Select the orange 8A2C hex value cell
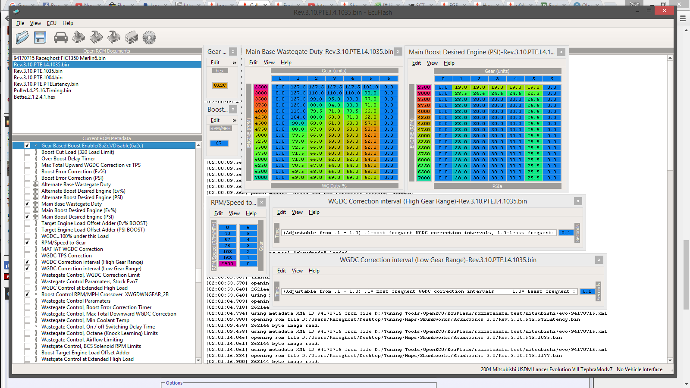The width and height of the screenshot is (690, 388). click(220, 85)
